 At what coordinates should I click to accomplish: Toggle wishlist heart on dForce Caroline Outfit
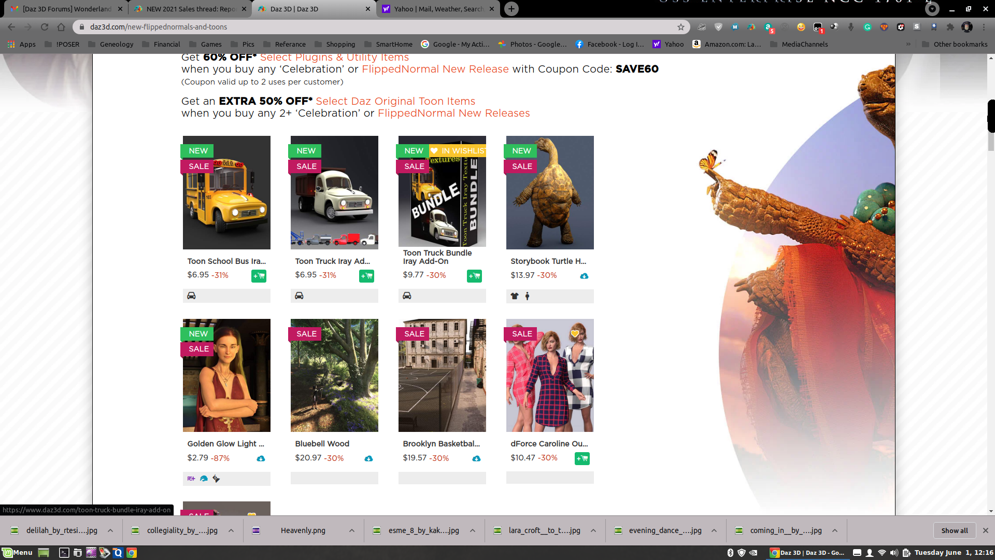[575, 333]
